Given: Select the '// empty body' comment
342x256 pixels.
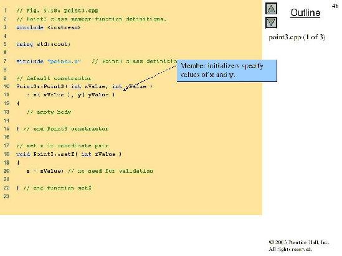Looking at the screenshot, I should [49, 112].
